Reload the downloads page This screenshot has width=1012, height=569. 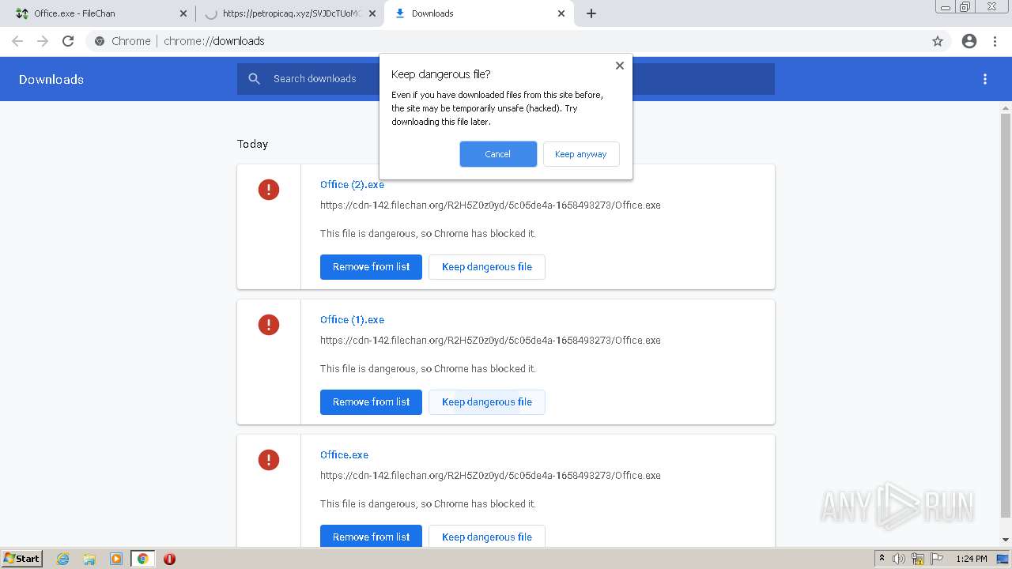point(68,41)
